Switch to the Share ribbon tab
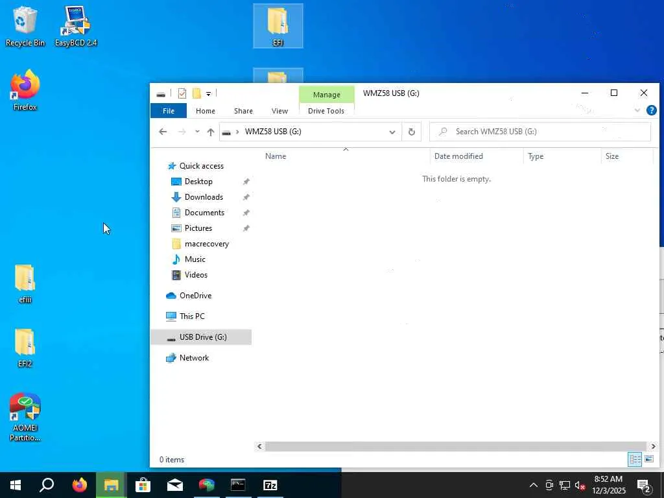The height and width of the screenshot is (498, 664). point(244,111)
